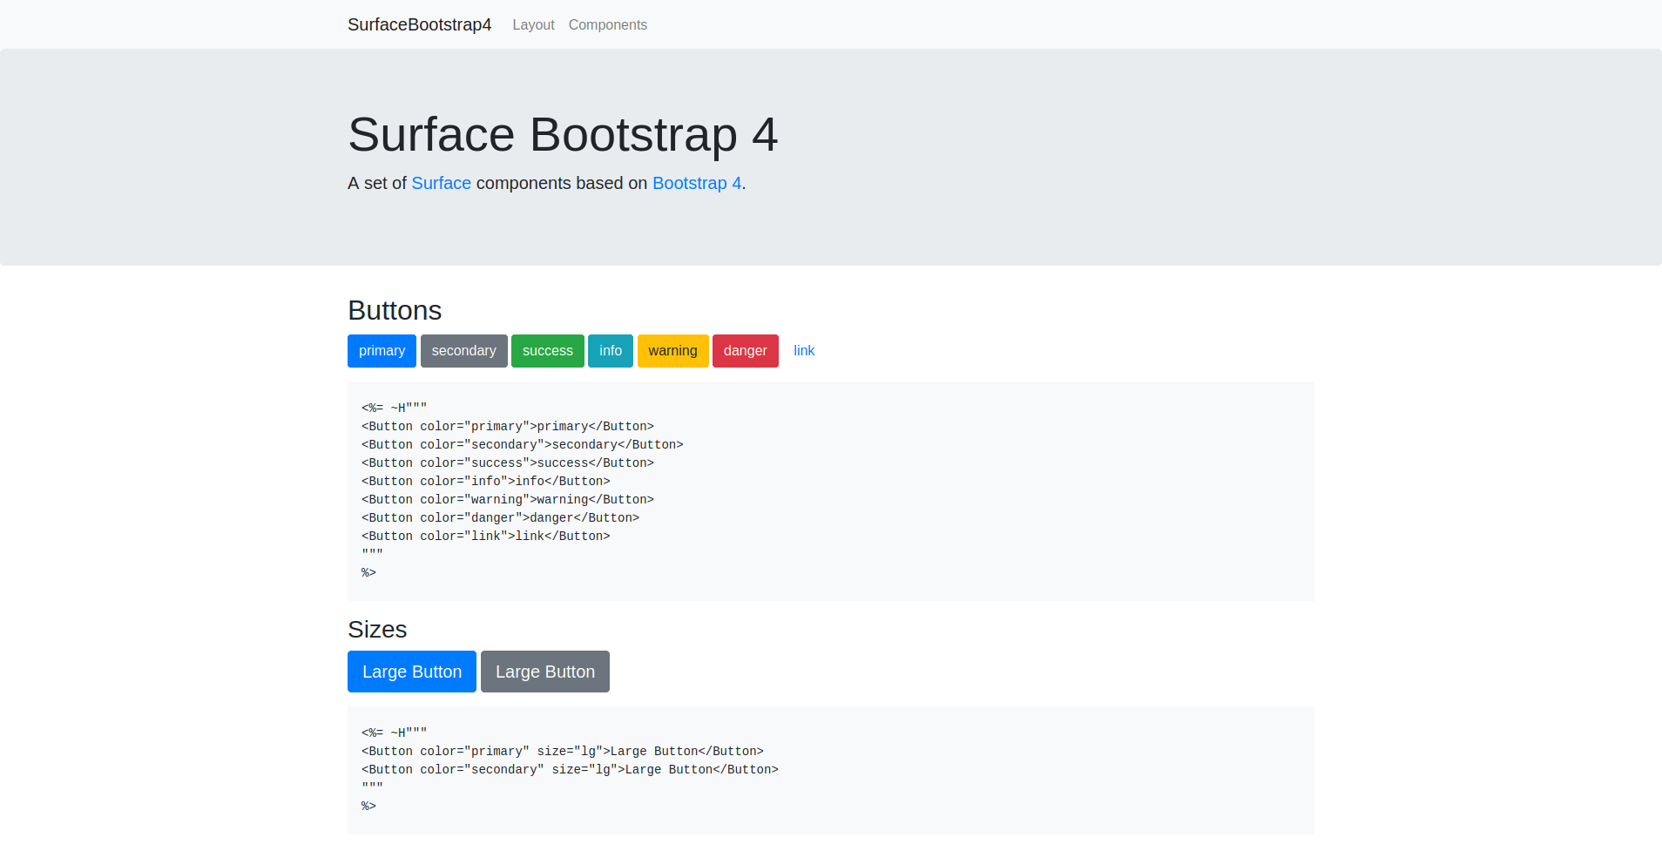Click code line with primary size="lg"
Screen dimensions: 1662x844
[563, 751]
